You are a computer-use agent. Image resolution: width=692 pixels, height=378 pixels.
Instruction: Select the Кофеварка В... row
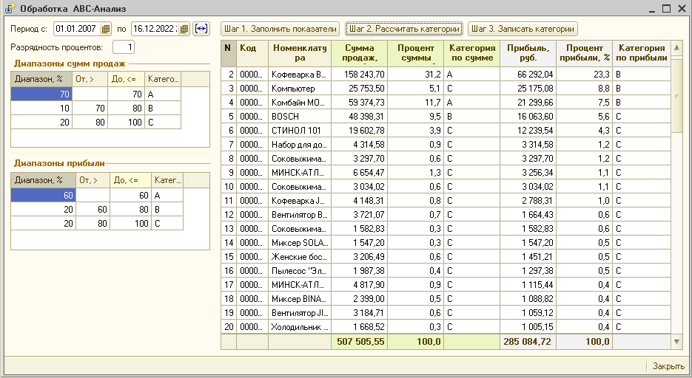tap(446, 75)
